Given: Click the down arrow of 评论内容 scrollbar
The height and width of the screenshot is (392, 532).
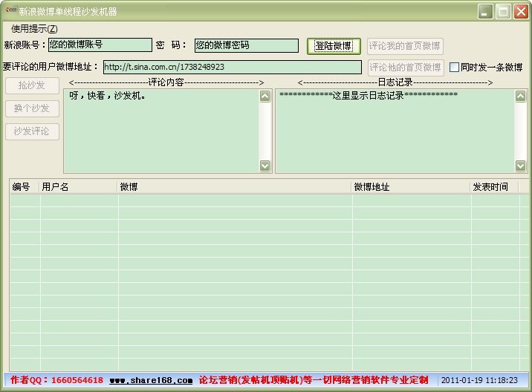Looking at the screenshot, I should tap(265, 166).
